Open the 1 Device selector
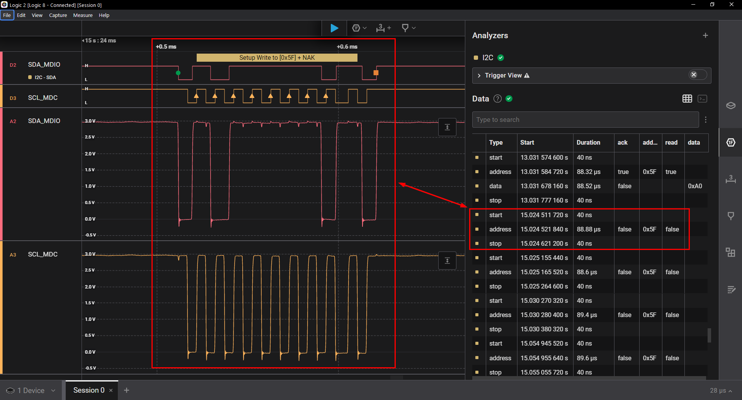The height and width of the screenshot is (400, 742). 31,390
